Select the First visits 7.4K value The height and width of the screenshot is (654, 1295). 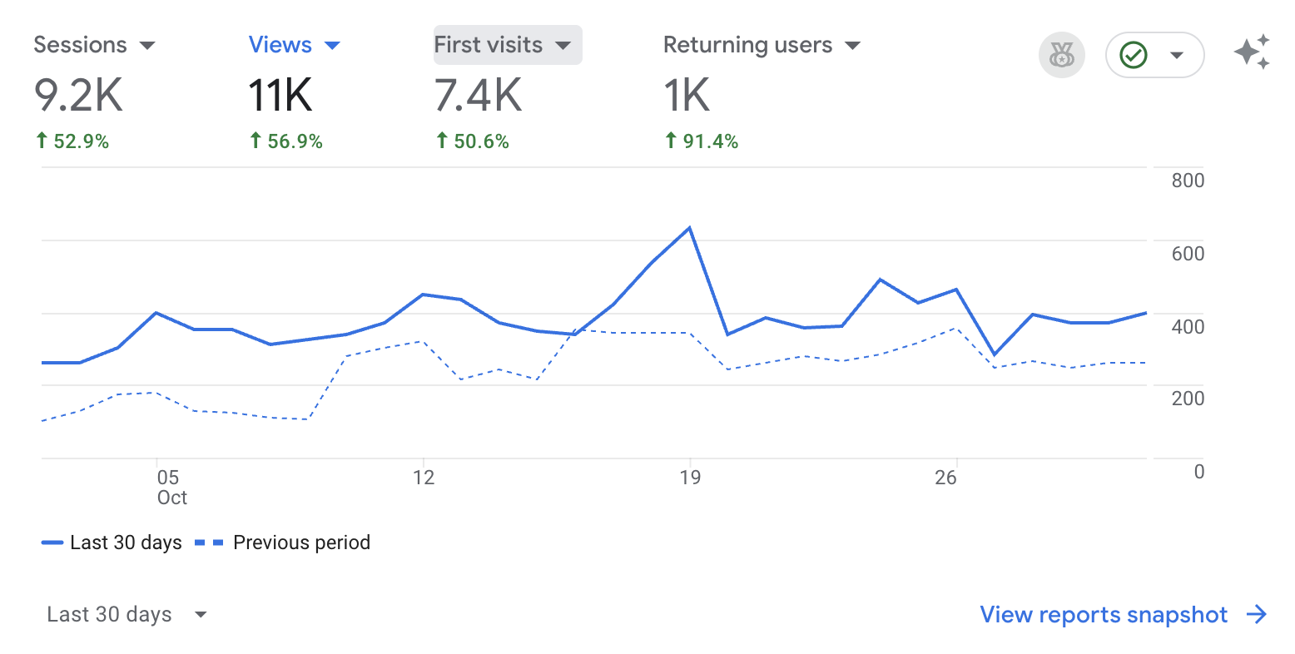478,96
